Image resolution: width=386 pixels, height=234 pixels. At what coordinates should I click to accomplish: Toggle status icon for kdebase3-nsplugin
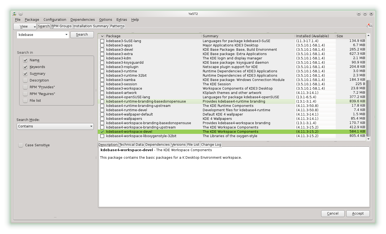[102, 67]
